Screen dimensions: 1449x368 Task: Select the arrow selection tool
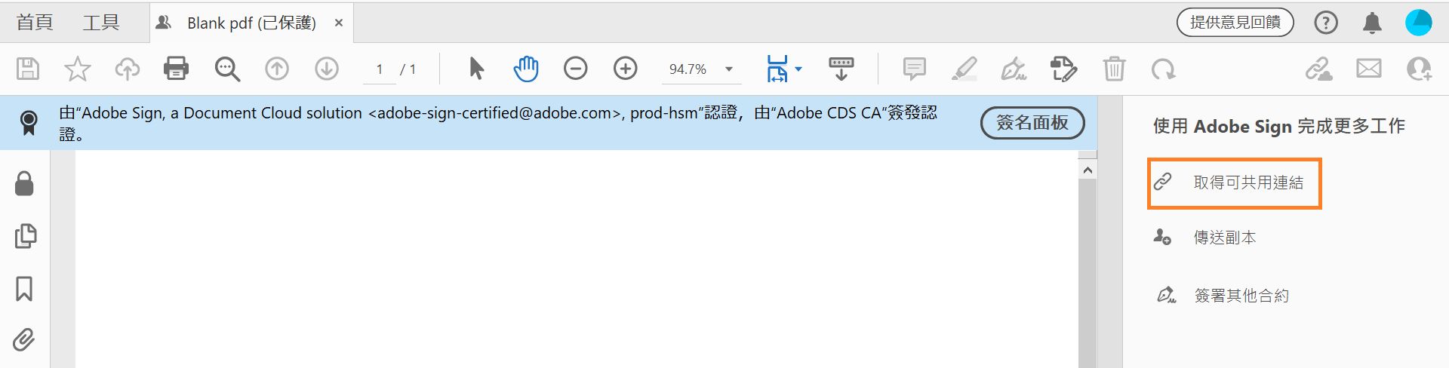click(x=476, y=69)
